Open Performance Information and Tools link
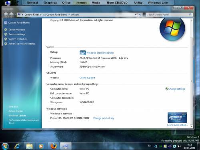This screenshot has height=150, width=200. (x=24, y=122)
